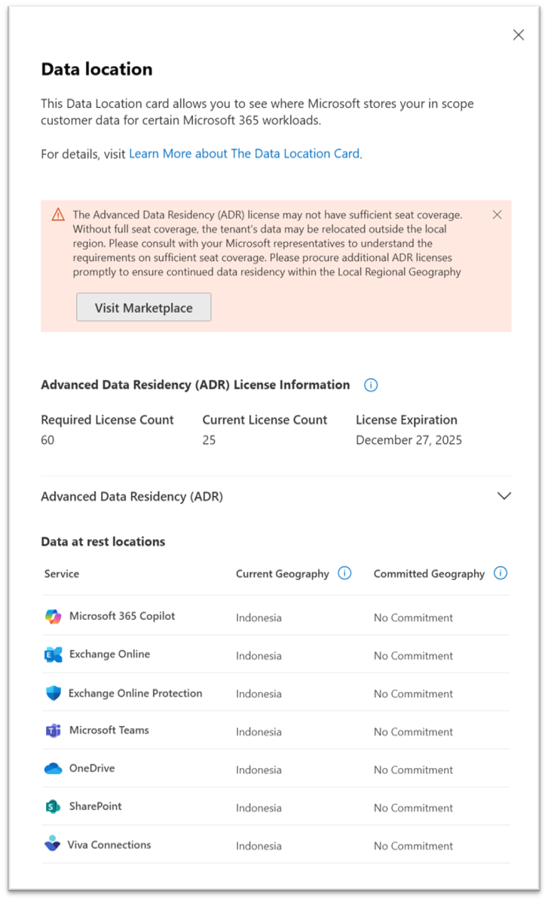
Task: Show Current Geography info tooltip icon
Action: [344, 573]
